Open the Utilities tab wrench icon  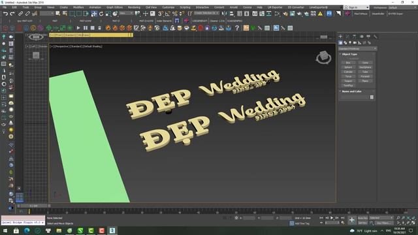point(376,37)
